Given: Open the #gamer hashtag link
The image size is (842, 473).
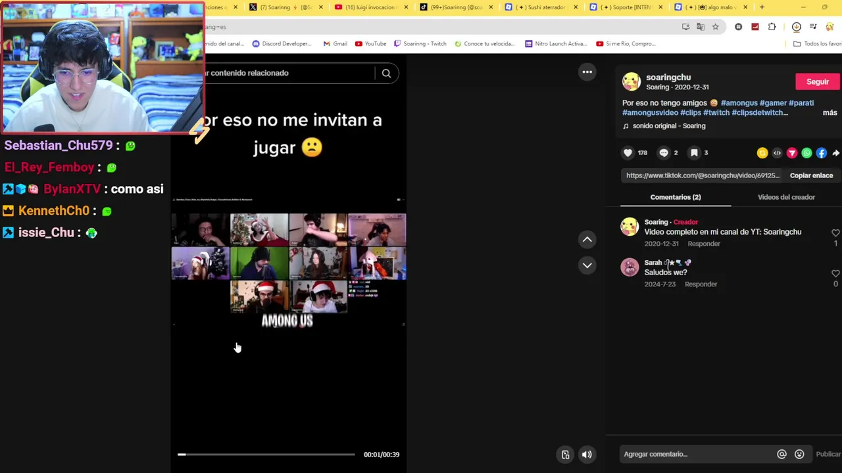Looking at the screenshot, I should pos(773,103).
